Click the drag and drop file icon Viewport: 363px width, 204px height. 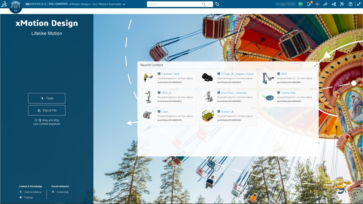click(40, 120)
